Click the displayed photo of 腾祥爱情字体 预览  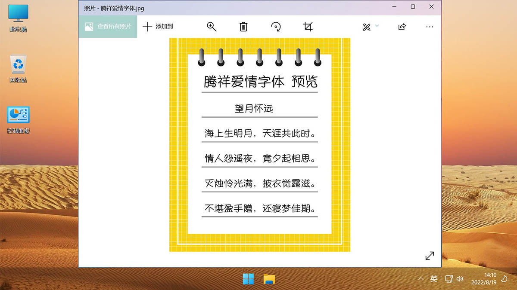point(259,145)
